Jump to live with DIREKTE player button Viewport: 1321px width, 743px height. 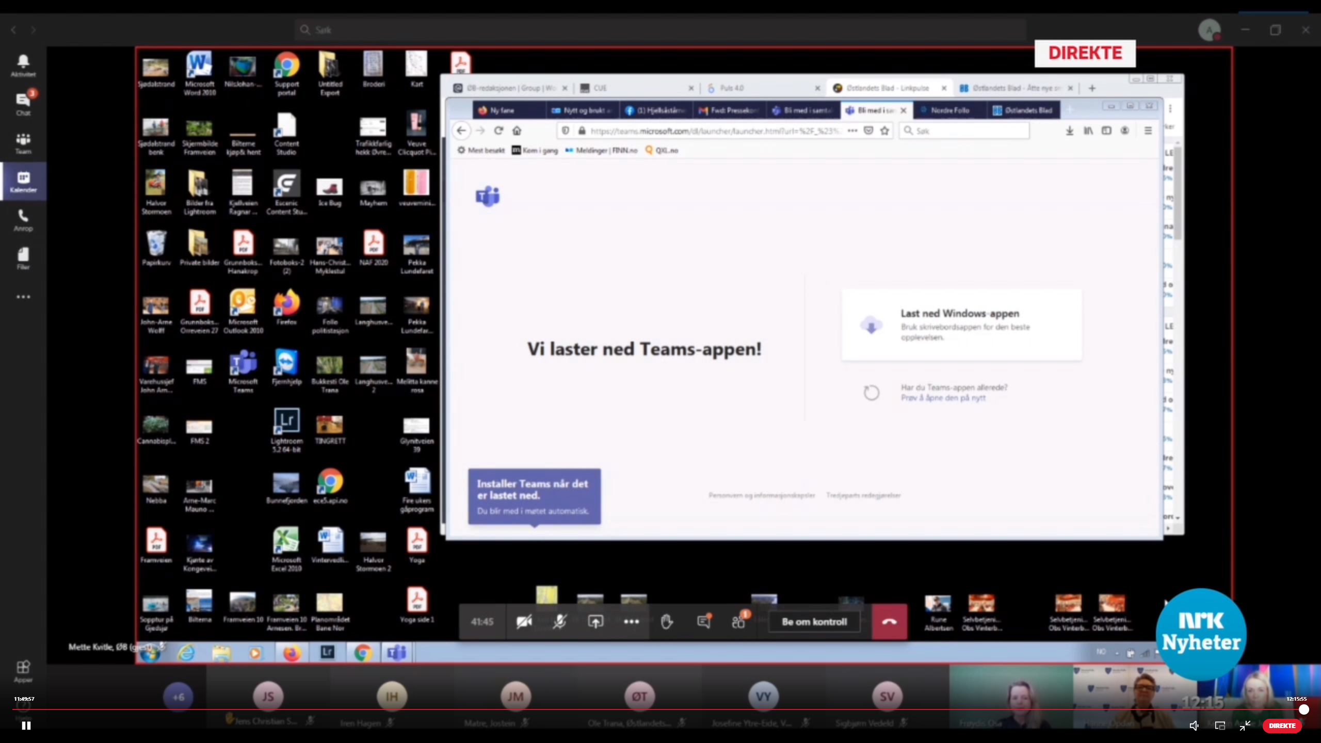(1282, 725)
